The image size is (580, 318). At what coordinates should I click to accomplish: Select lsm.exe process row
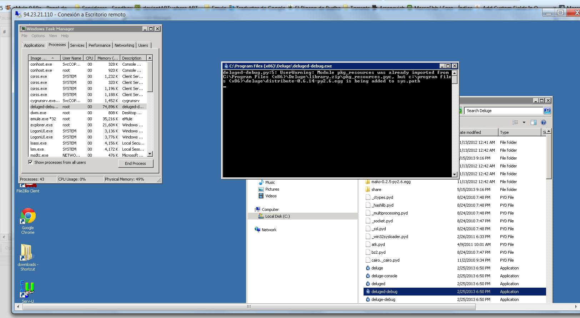coord(87,149)
